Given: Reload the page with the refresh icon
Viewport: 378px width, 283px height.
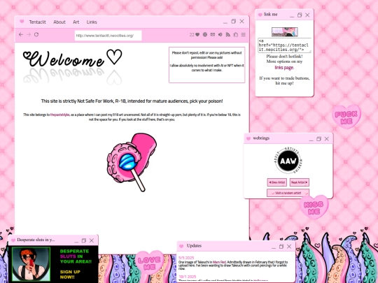Looking at the screenshot, I should click(36, 34).
